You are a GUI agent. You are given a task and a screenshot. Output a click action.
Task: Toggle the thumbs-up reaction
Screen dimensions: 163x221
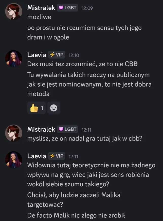[x=37, y=108]
